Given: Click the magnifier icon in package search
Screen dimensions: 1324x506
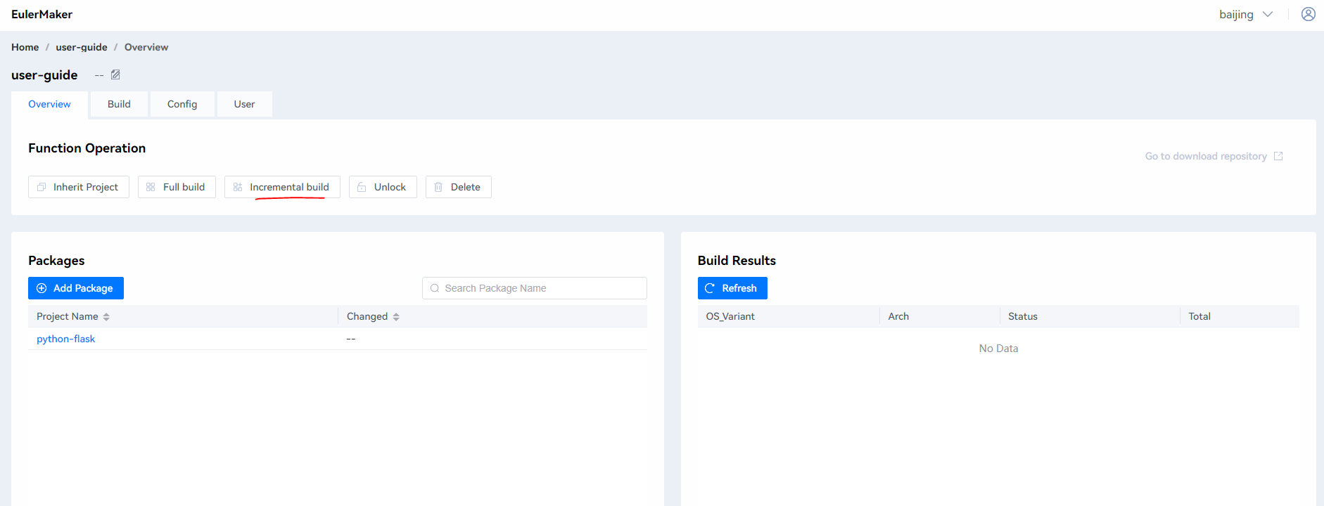Looking at the screenshot, I should [x=435, y=288].
